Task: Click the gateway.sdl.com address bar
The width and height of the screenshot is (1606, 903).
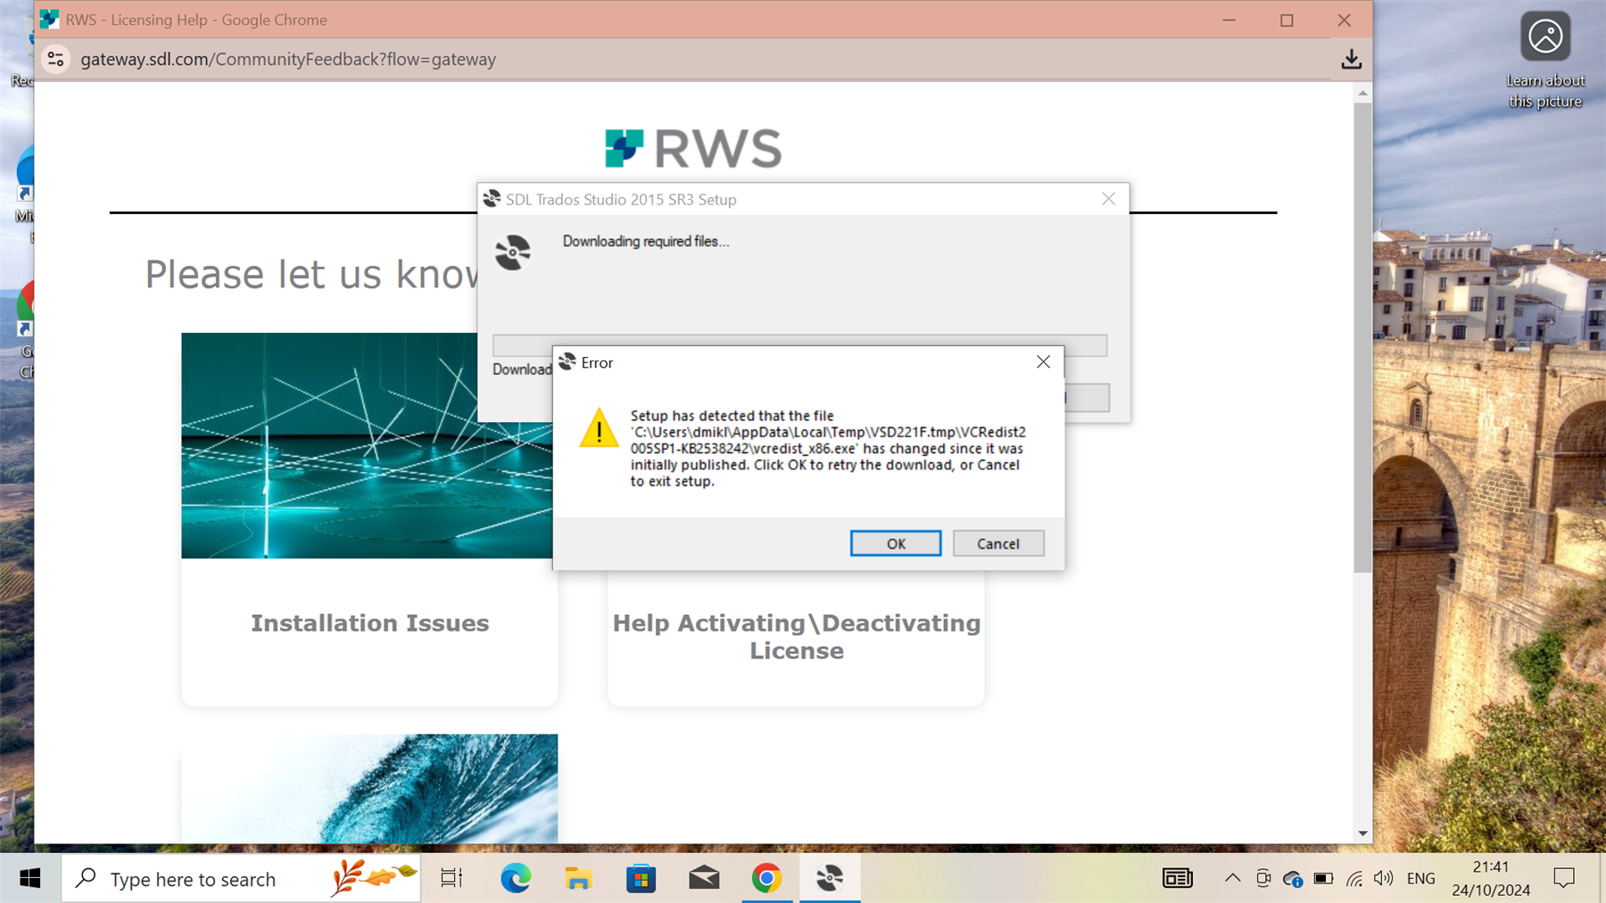Action: [x=288, y=59]
